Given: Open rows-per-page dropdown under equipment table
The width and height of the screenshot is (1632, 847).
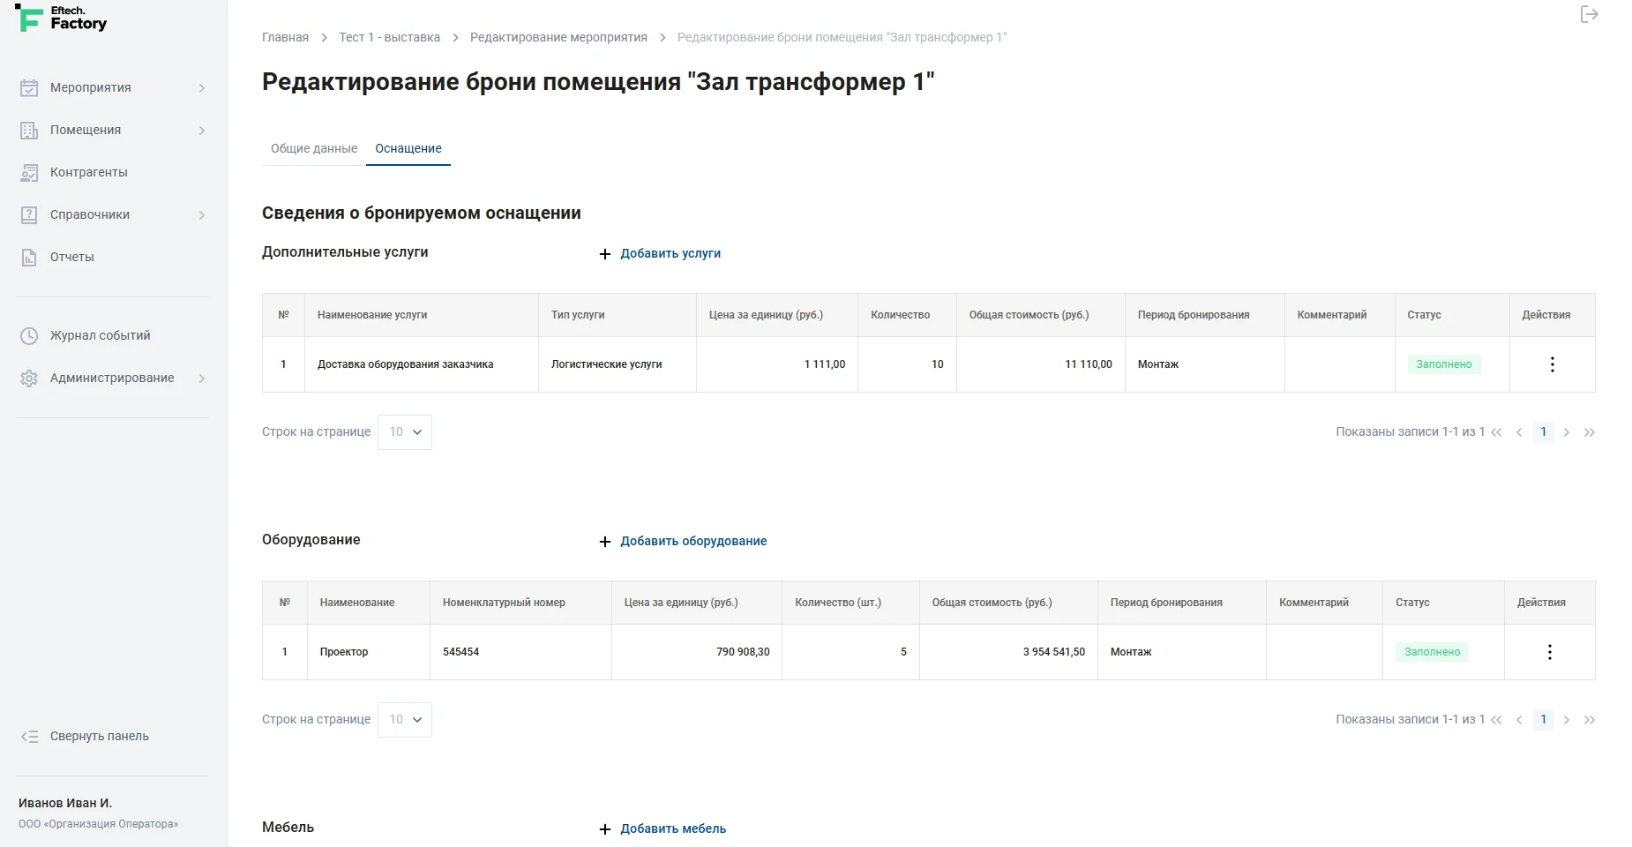Looking at the screenshot, I should [x=405, y=720].
